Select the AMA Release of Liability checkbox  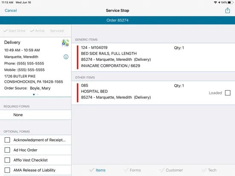click(7, 170)
